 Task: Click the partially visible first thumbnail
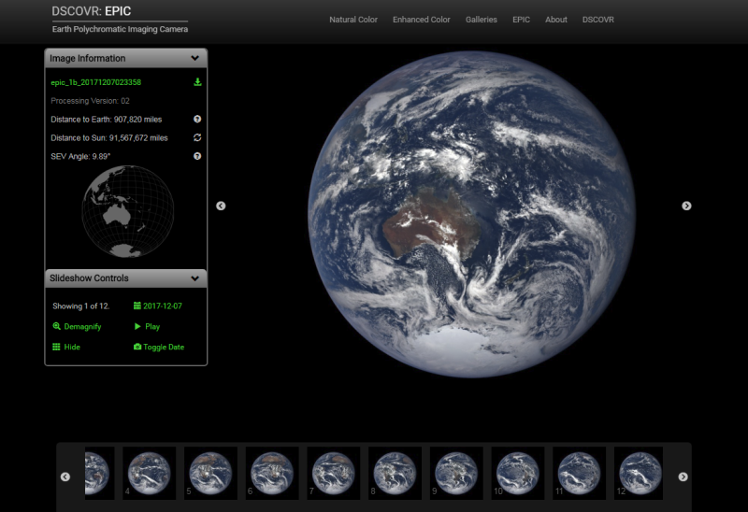point(100,473)
